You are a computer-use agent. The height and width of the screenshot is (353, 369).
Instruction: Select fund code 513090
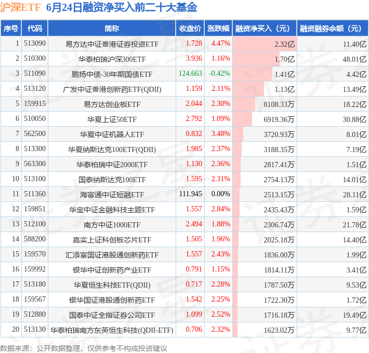tap(35, 44)
